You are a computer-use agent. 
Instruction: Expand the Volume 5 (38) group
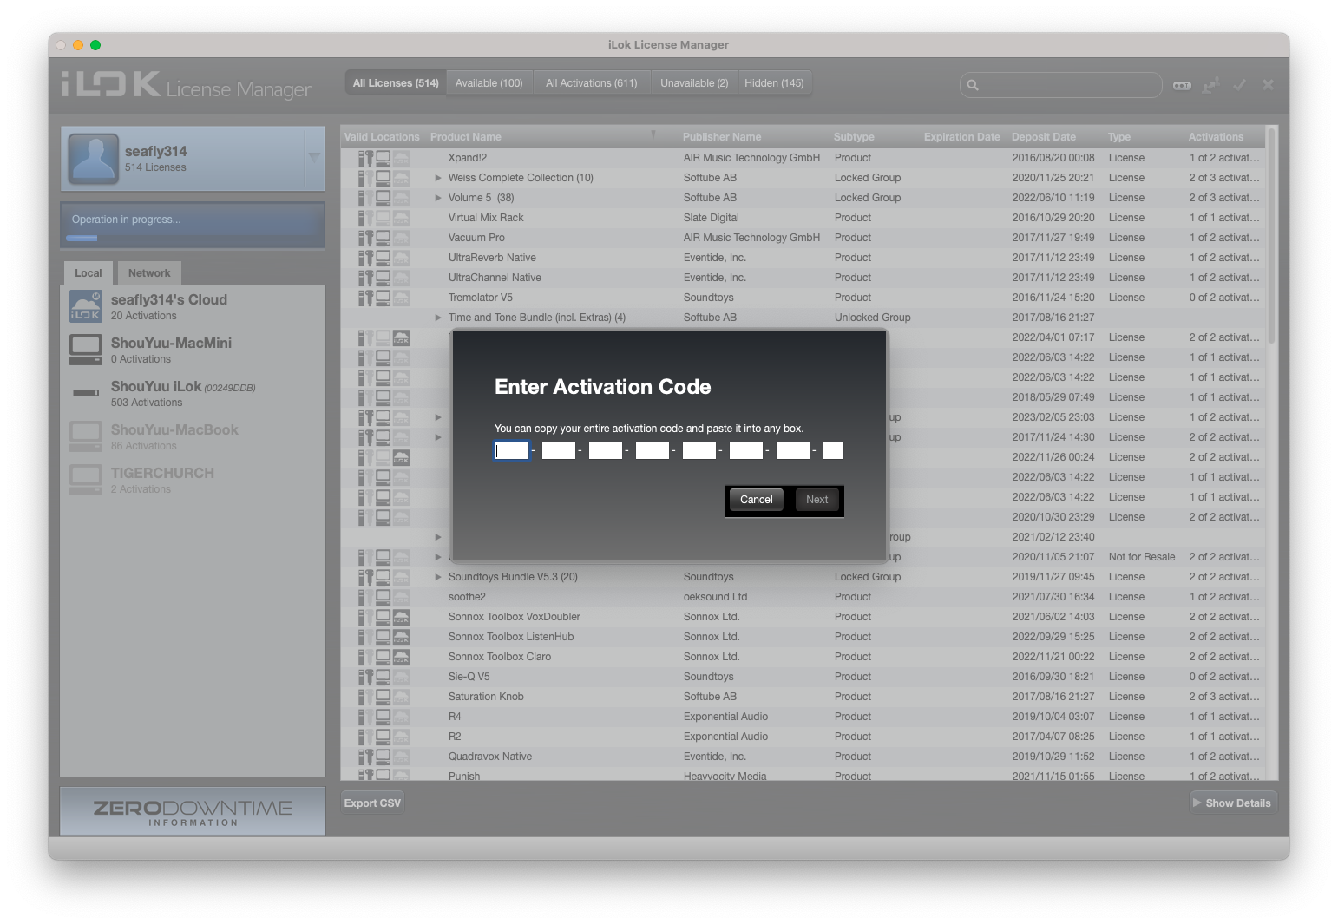(x=438, y=198)
